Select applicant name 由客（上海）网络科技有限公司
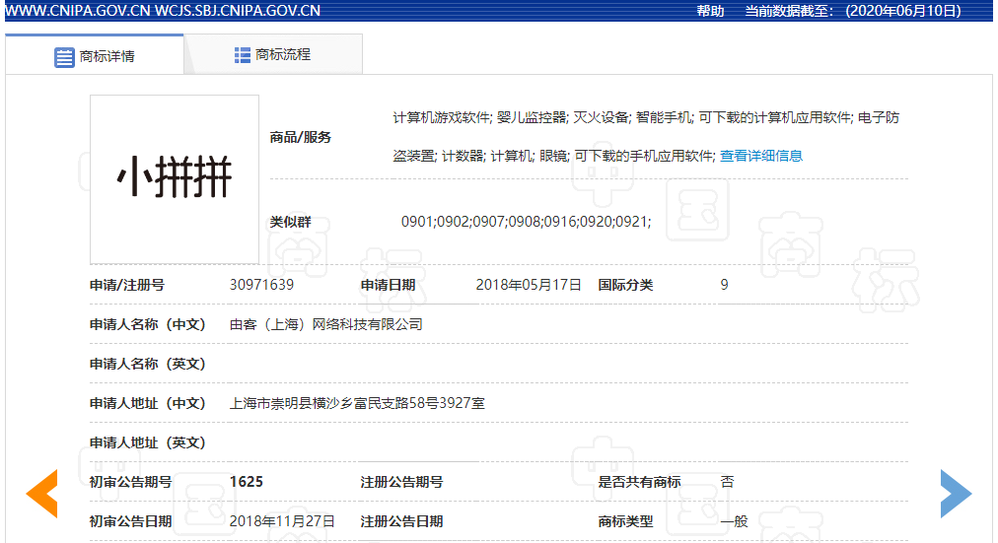Viewport: 998px width, 543px height. point(325,324)
